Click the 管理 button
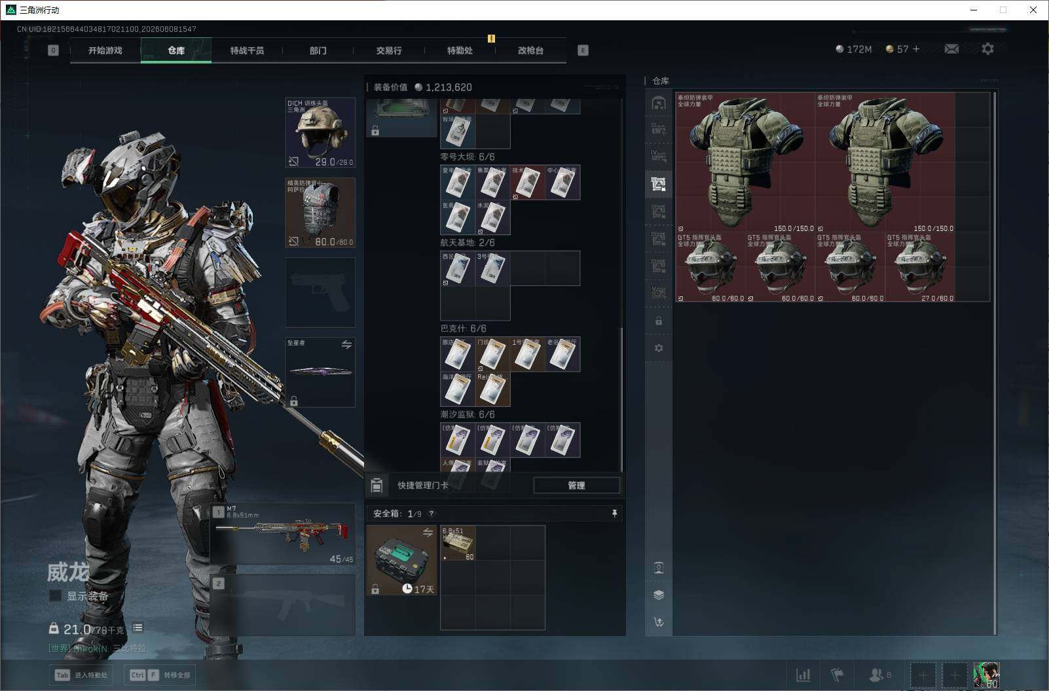This screenshot has height=691, width=1049. point(576,486)
